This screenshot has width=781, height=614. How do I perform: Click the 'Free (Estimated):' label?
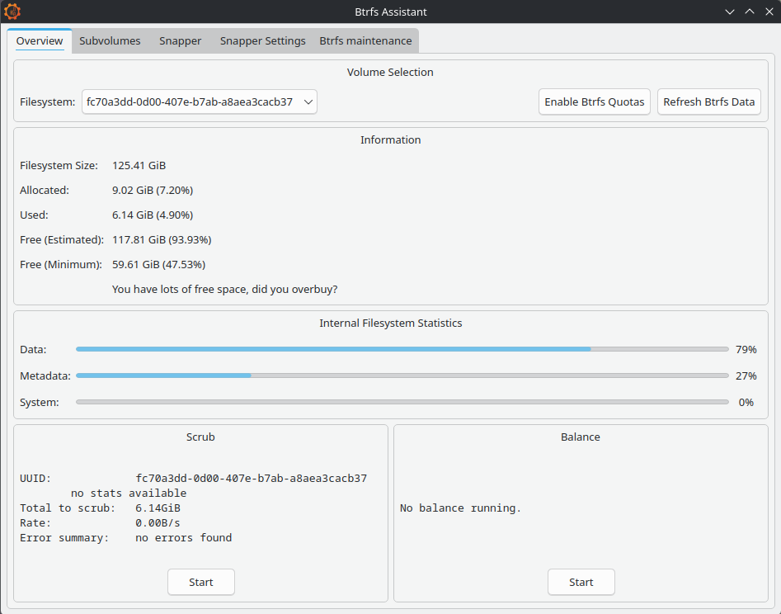pyautogui.click(x=62, y=239)
